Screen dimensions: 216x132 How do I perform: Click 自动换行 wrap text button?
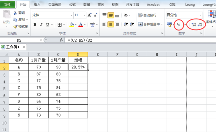pyautogui.click(x=147, y=15)
